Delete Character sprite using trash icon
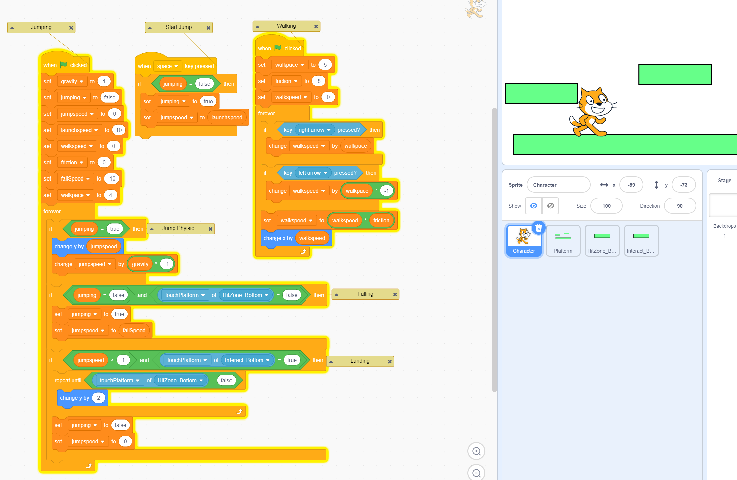 click(538, 228)
